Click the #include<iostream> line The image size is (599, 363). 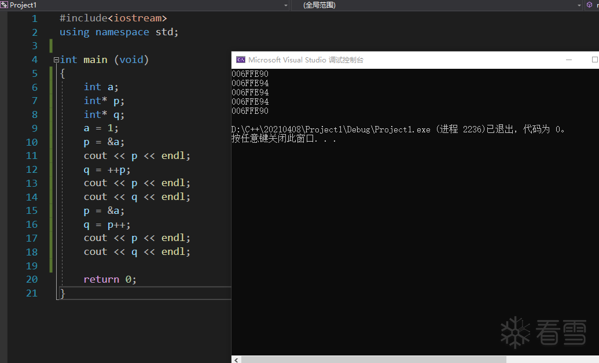[113, 18]
